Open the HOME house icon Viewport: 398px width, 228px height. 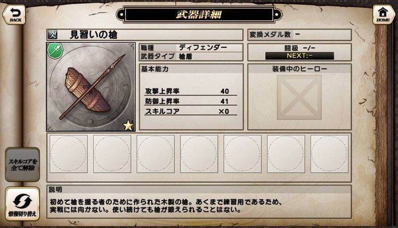click(x=383, y=14)
